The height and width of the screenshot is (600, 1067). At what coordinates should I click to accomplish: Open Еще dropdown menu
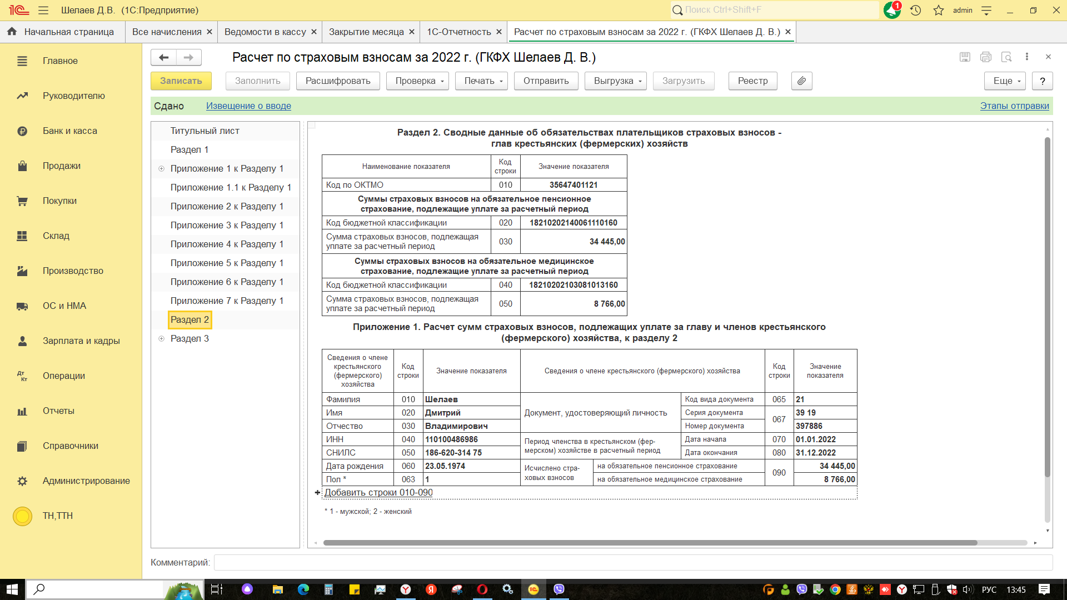[1005, 81]
